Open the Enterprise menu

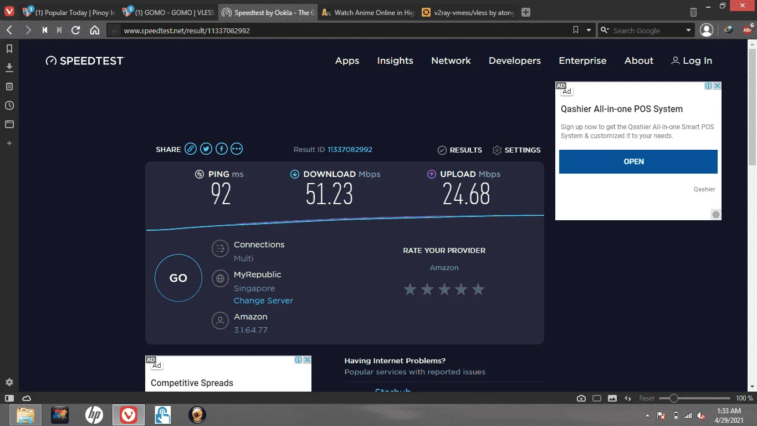[582, 60]
